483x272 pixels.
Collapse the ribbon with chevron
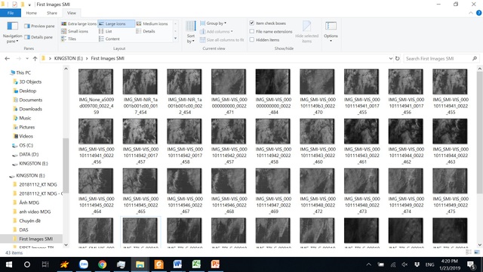coord(471,13)
